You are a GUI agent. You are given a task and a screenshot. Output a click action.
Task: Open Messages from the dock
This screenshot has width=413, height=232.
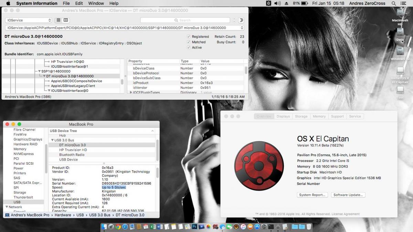click(x=222, y=227)
